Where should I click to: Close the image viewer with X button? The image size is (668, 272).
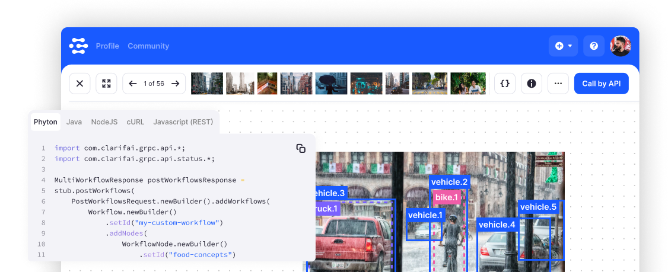[x=79, y=84]
